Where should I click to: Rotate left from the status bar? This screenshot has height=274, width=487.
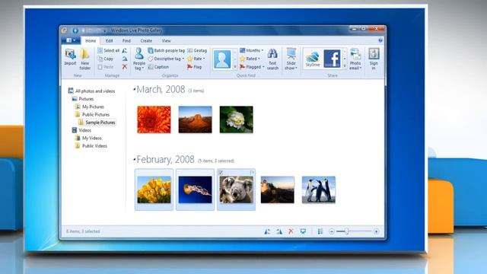click(x=267, y=231)
